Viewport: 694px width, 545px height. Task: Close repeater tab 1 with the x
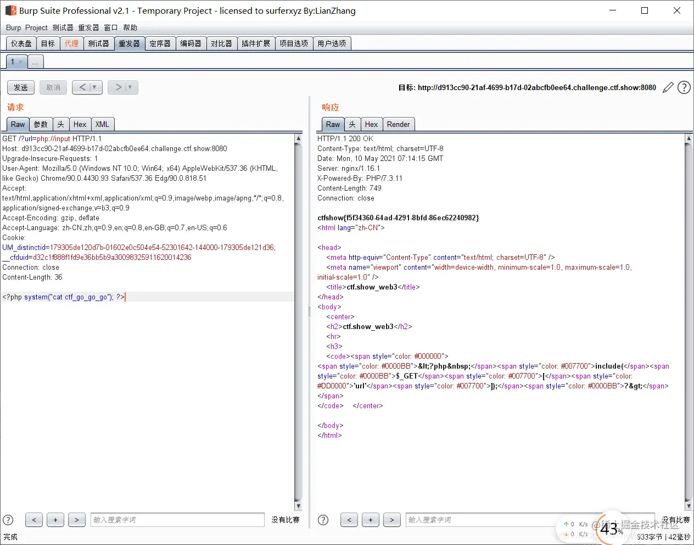click(x=21, y=62)
